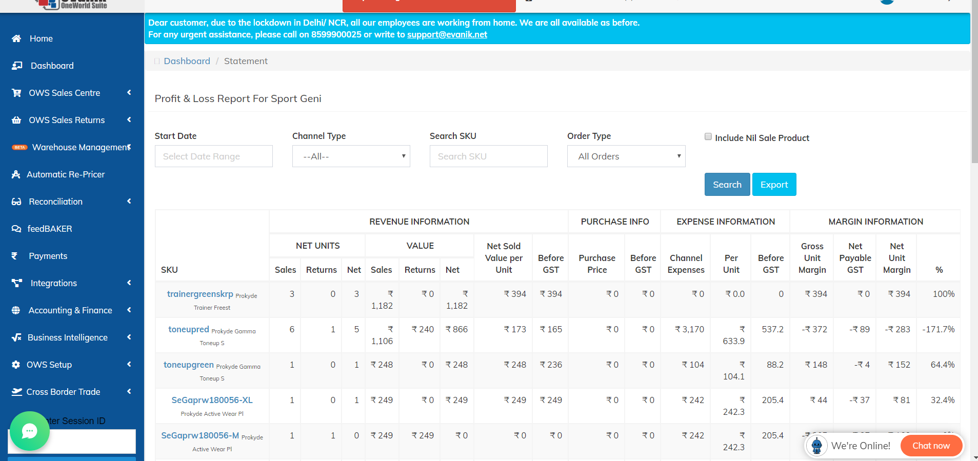978x461 pixels.
Task: Click Dashboard breadcrumb link
Action: 187,61
